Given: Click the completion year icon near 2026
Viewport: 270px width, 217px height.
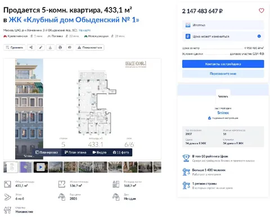Looking at the screenshot, I should tap(62, 197).
